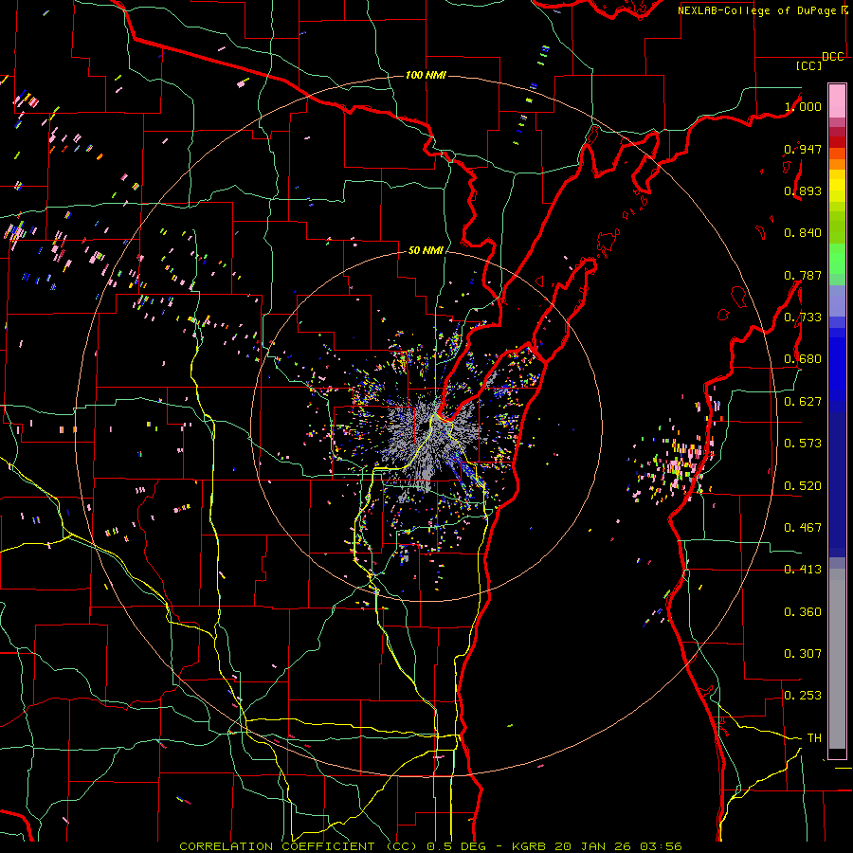Viewport: 853px width, 853px height.
Task: Select the 0.360 scale value
Action: point(803,612)
